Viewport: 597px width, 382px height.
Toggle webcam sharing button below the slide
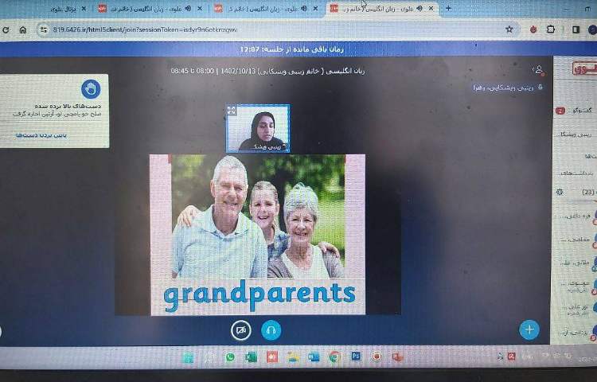(241, 329)
